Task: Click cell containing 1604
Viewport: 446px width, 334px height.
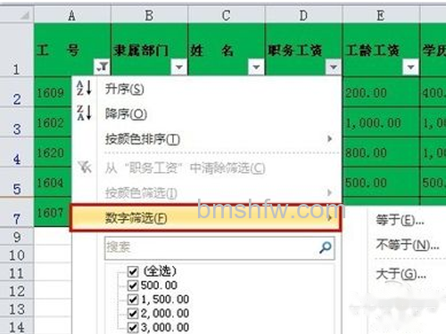Action: (53, 182)
